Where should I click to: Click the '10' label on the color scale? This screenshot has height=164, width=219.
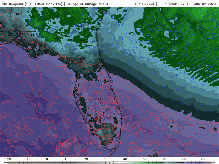tap(67, 159)
